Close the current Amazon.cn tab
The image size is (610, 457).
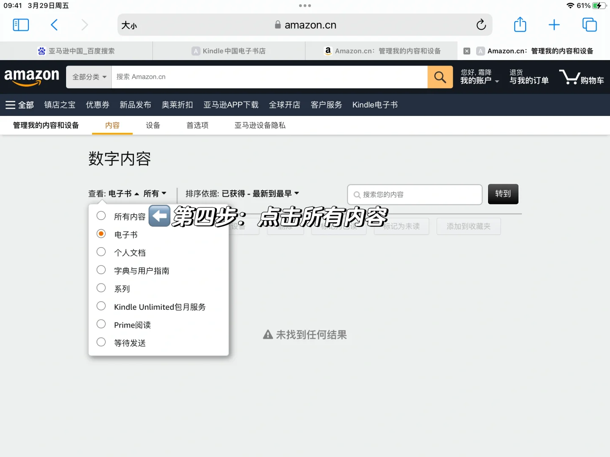467,51
